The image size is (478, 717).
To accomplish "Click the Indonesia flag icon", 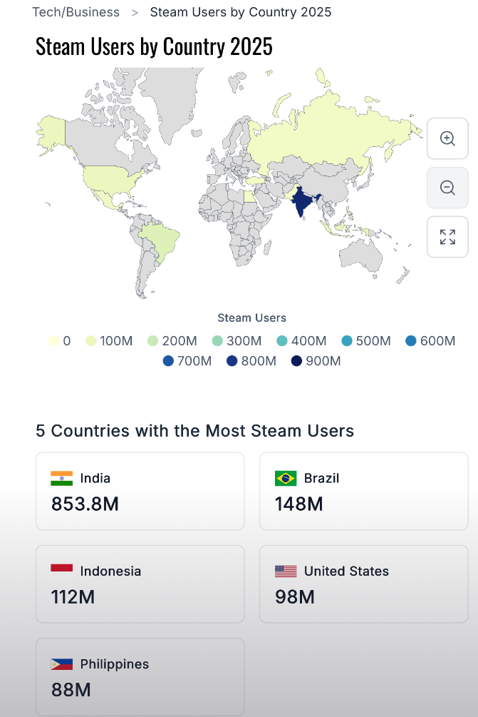I will pyautogui.click(x=62, y=571).
